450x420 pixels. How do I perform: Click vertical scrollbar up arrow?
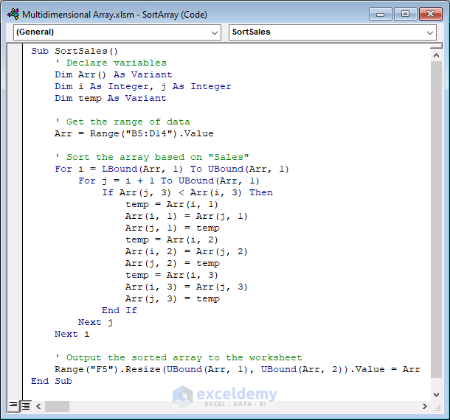tap(436, 55)
